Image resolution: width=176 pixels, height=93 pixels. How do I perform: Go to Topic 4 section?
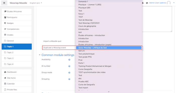(x=17, y=64)
